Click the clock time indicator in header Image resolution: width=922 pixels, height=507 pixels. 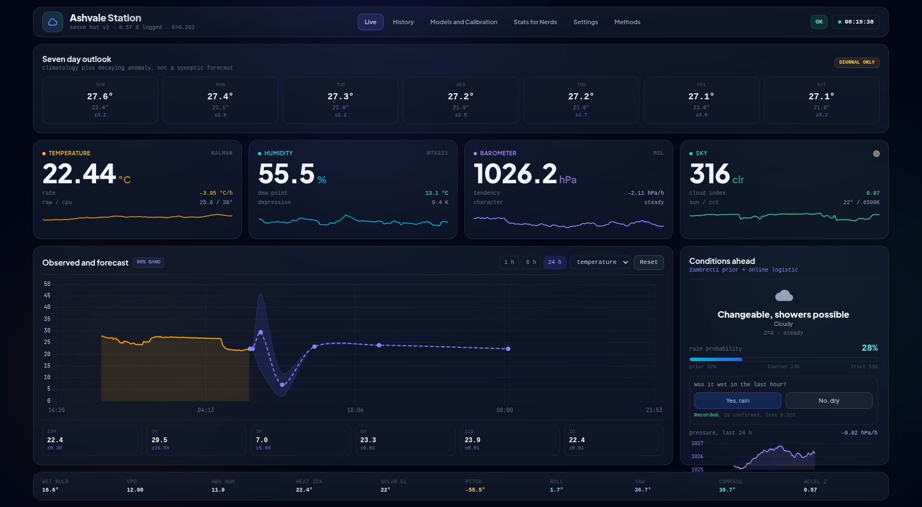pyautogui.click(x=856, y=22)
